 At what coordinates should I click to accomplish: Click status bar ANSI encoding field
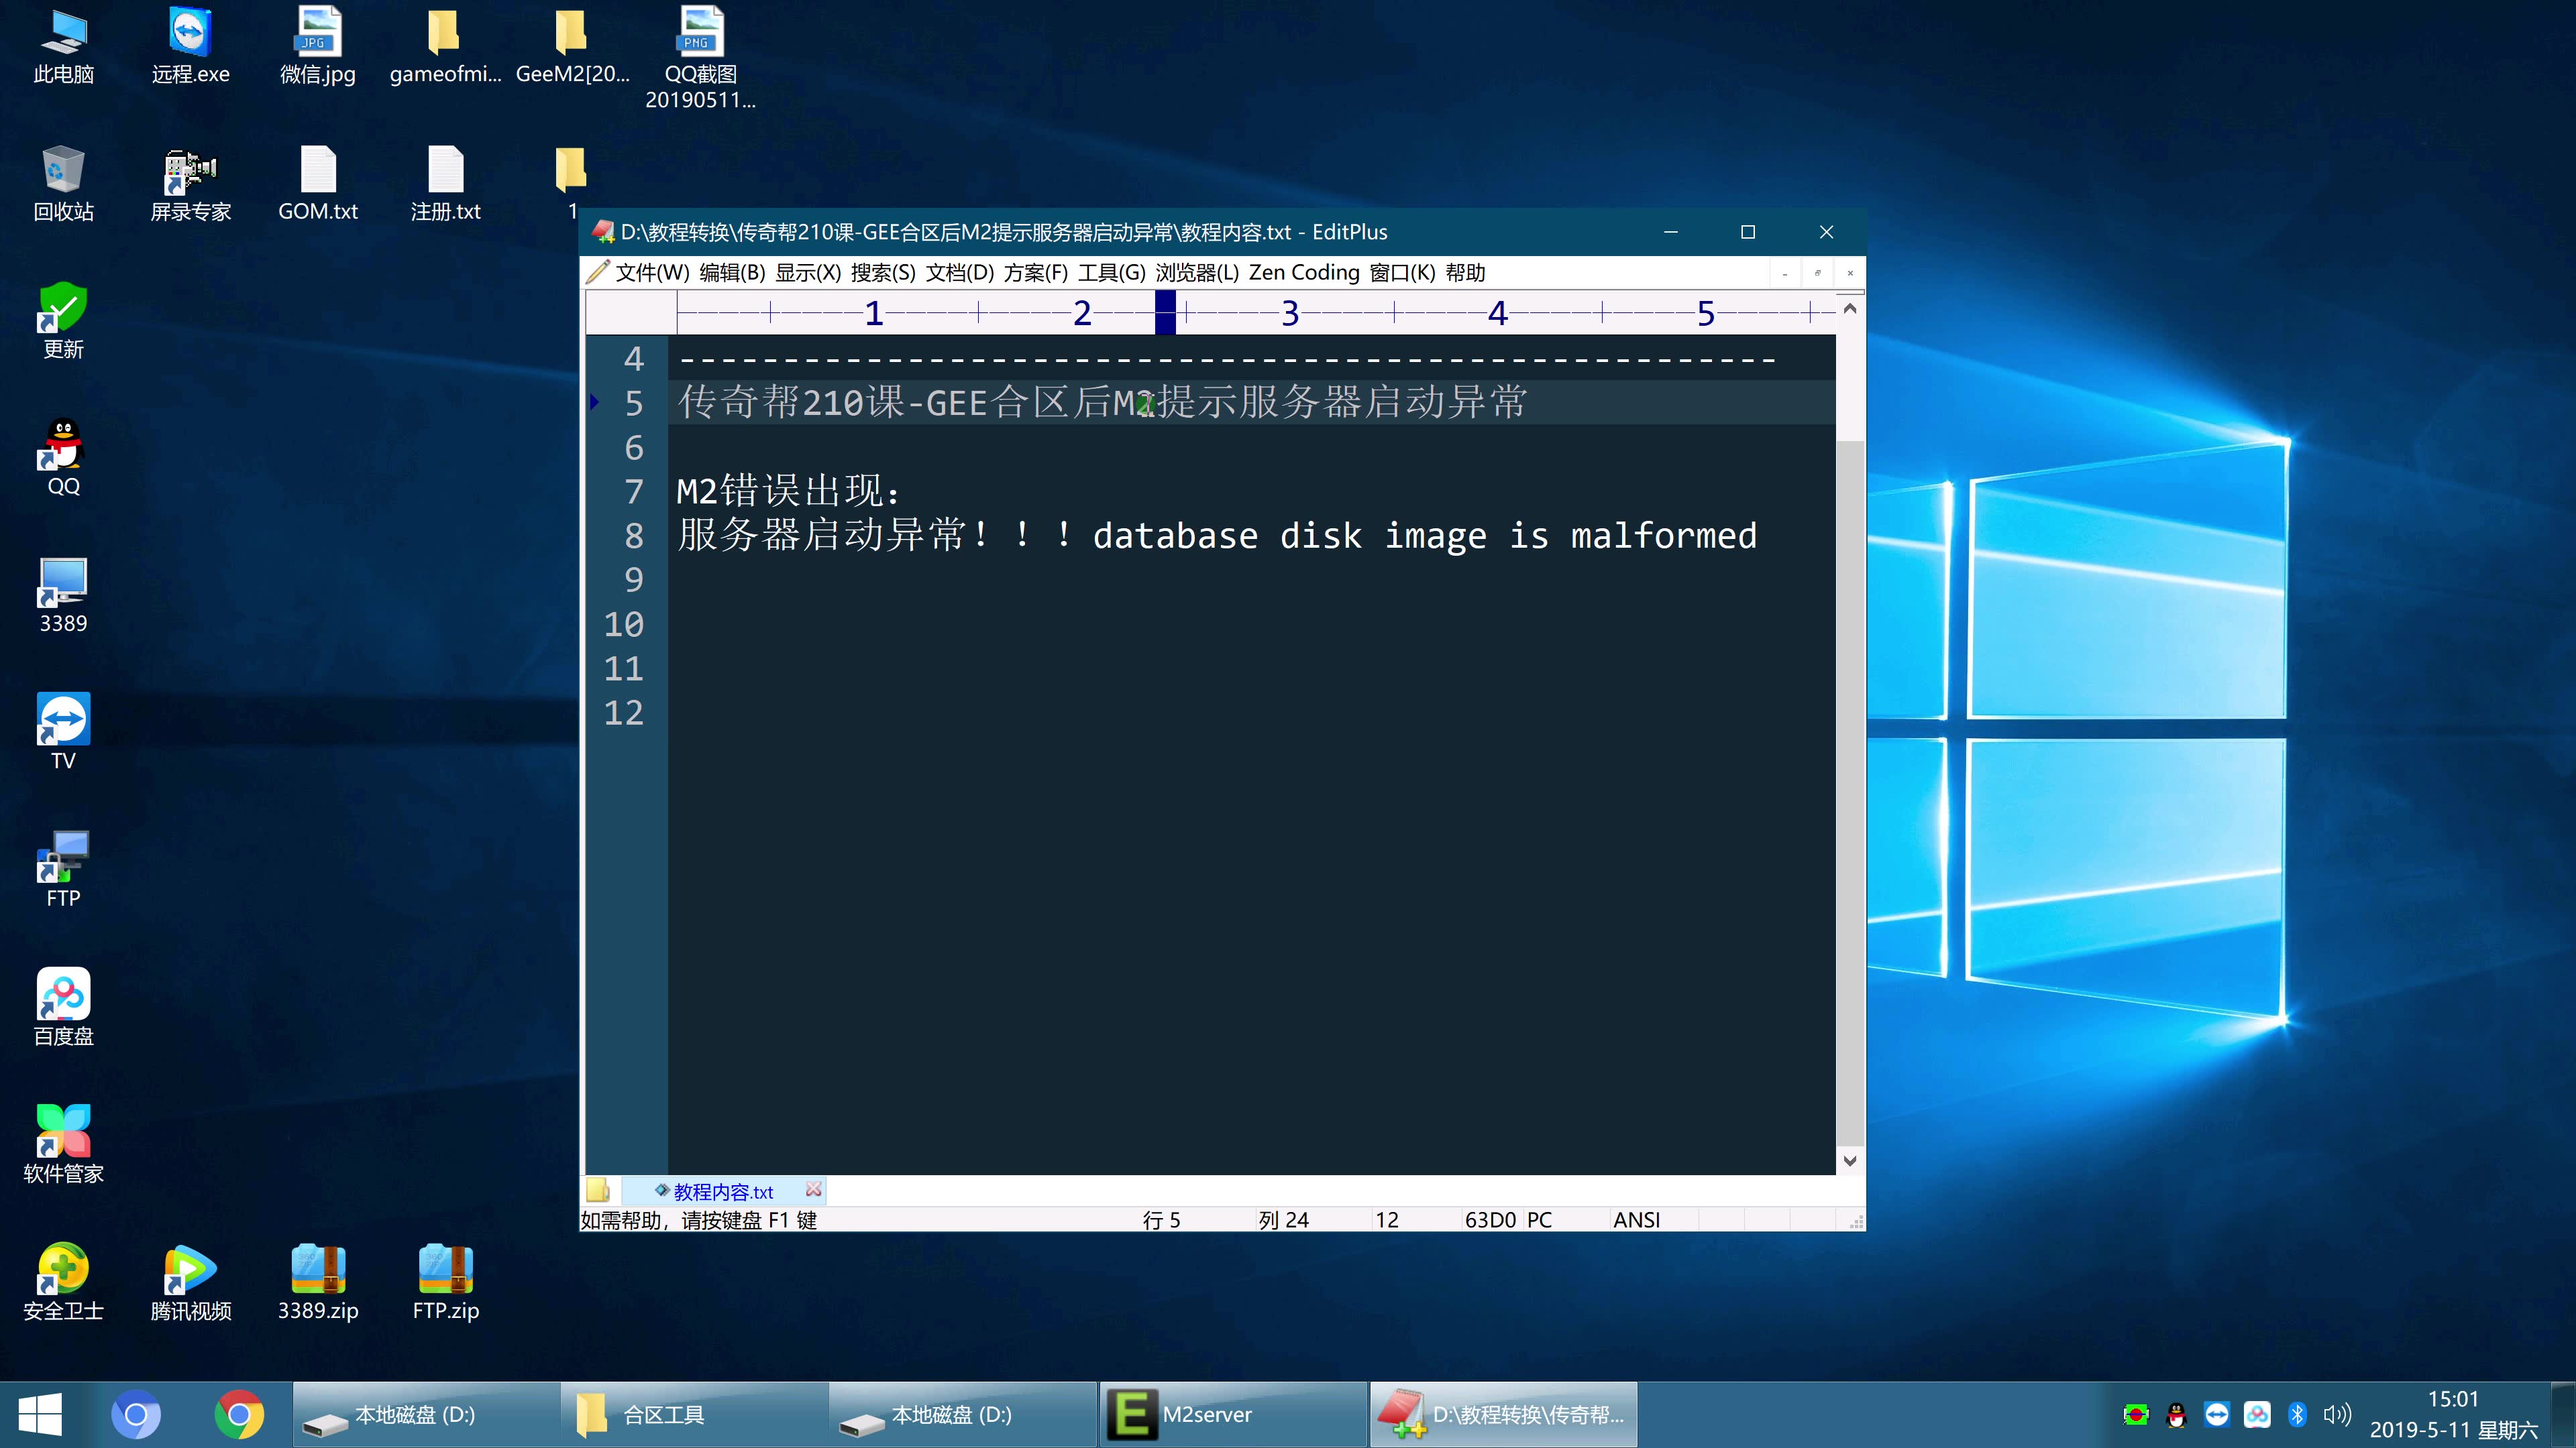click(x=1637, y=1220)
